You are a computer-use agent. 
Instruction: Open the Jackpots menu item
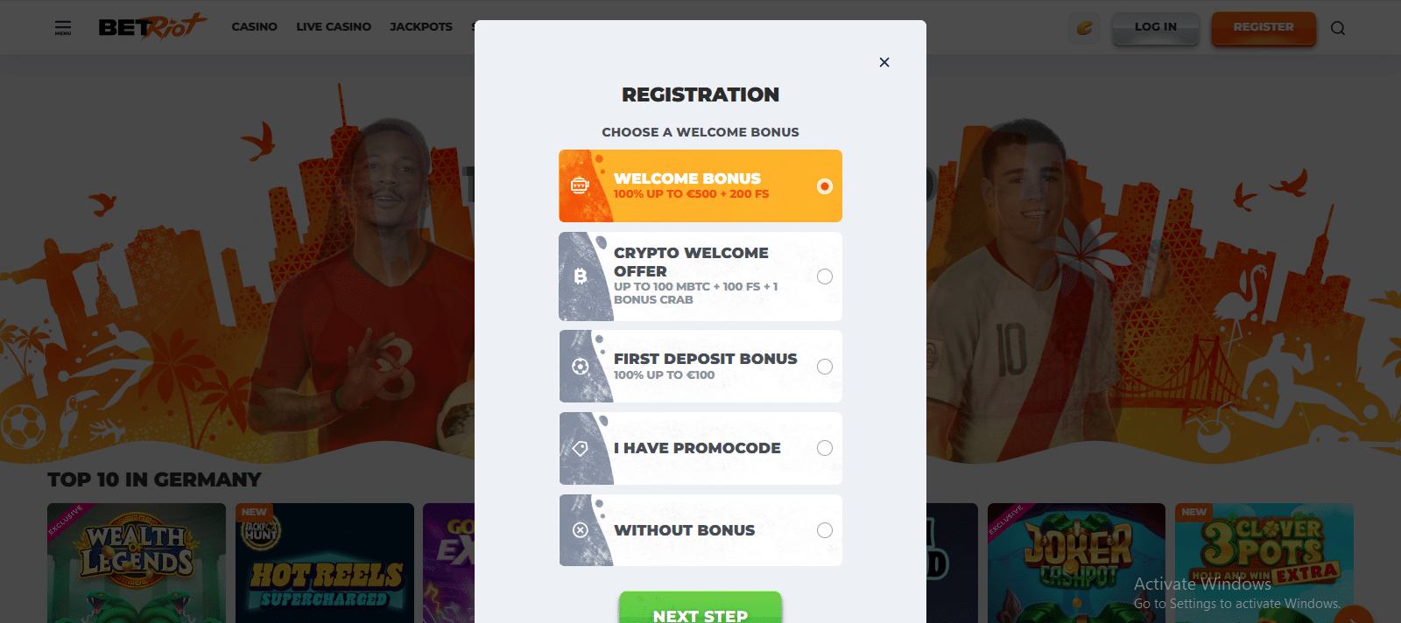pyautogui.click(x=421, y=27)
